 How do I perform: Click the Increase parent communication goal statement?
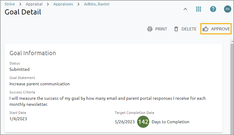click(x=40, y=84)
